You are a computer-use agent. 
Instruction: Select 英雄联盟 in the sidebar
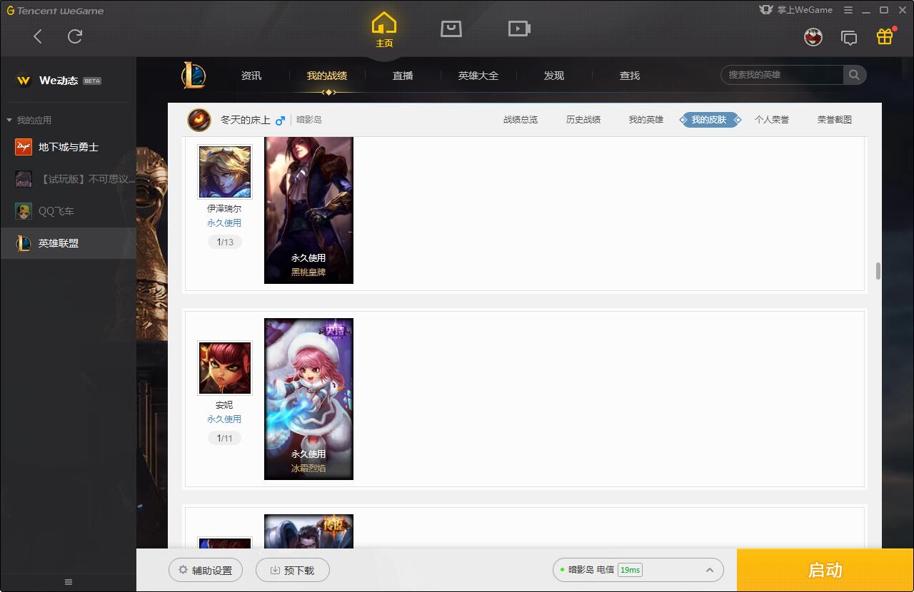pyautogui.click(x=68, y=243)
